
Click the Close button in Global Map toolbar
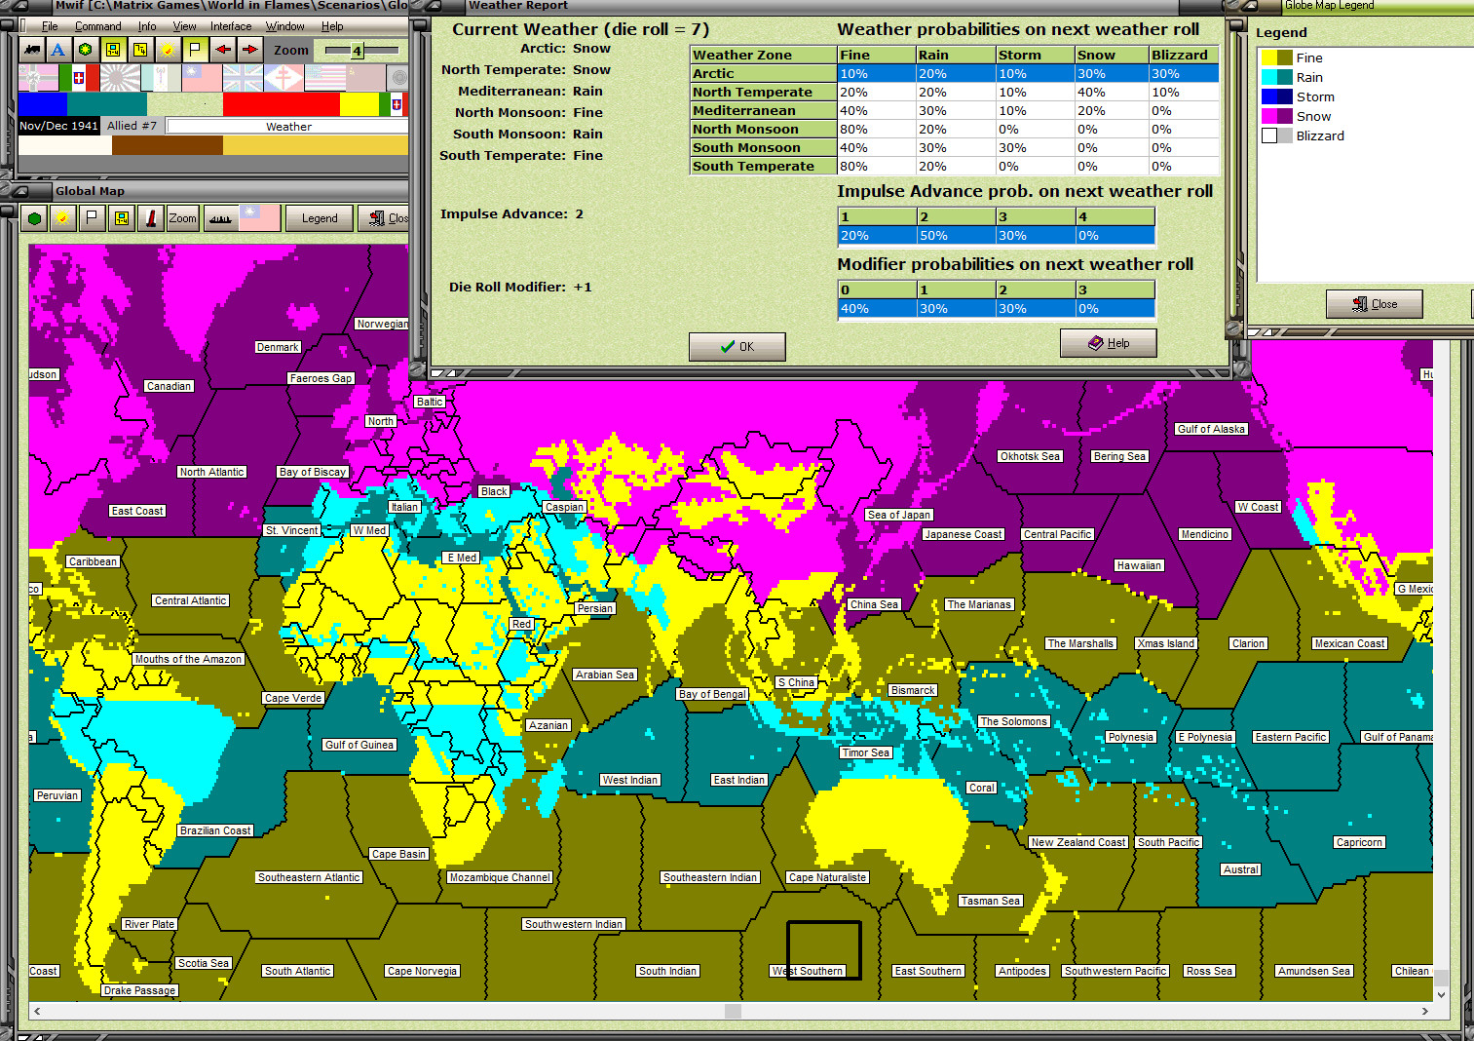click(x=384, y=218)
